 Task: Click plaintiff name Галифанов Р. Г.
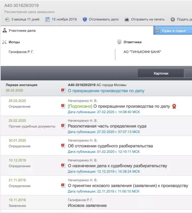coord(21,52)
